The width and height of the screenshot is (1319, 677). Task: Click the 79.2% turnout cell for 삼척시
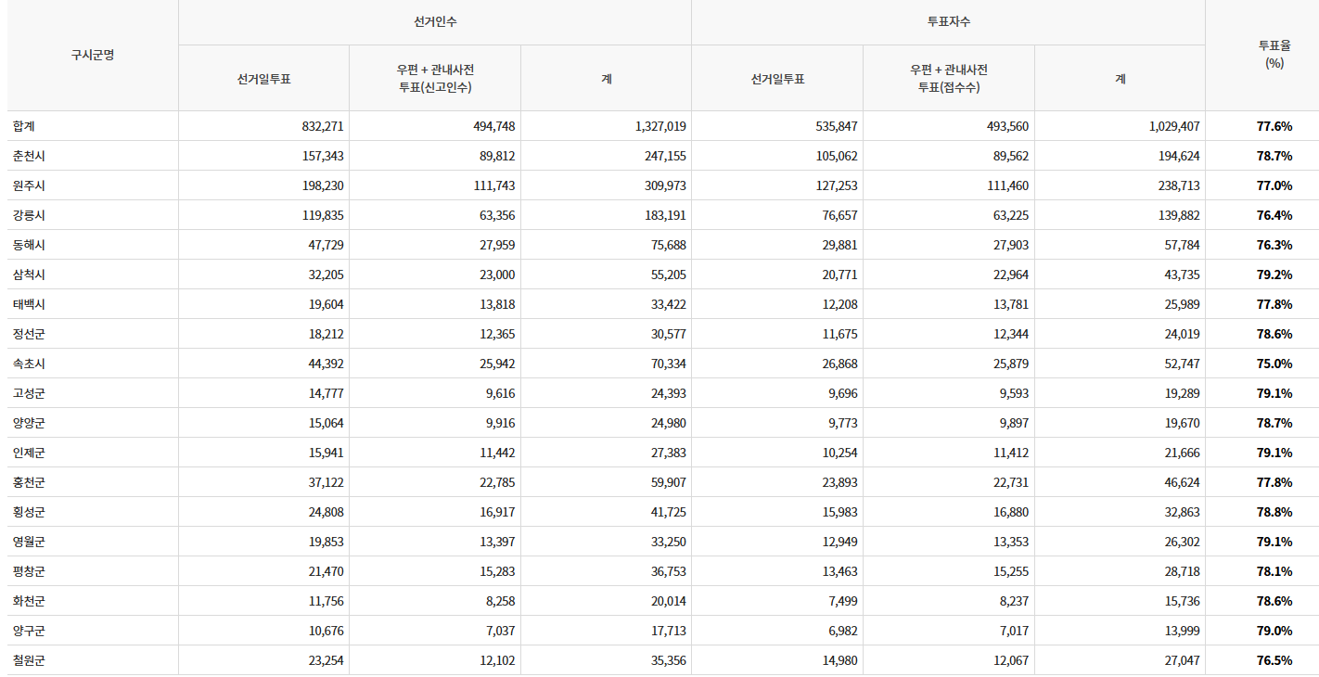pyautogui.click(x=1274, y=275)
